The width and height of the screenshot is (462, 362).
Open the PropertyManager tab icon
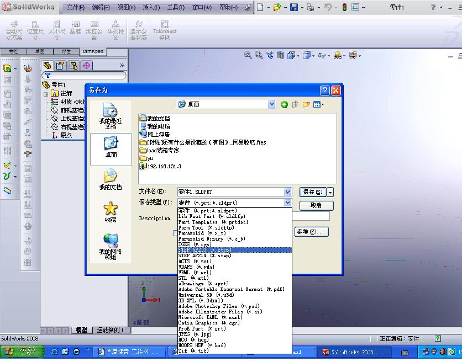(60, 65)
